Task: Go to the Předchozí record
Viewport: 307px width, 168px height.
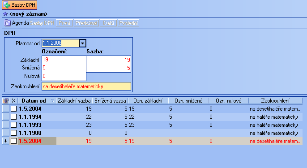Action: tap(86, 23)
